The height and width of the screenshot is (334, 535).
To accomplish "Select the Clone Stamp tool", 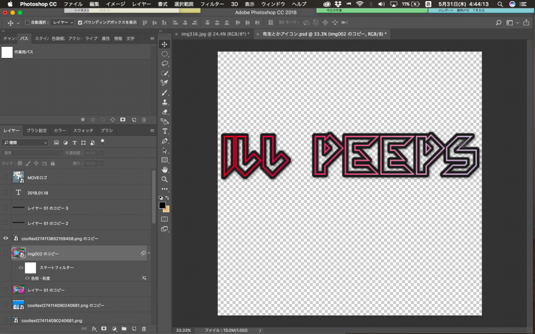I will (165, 102).
